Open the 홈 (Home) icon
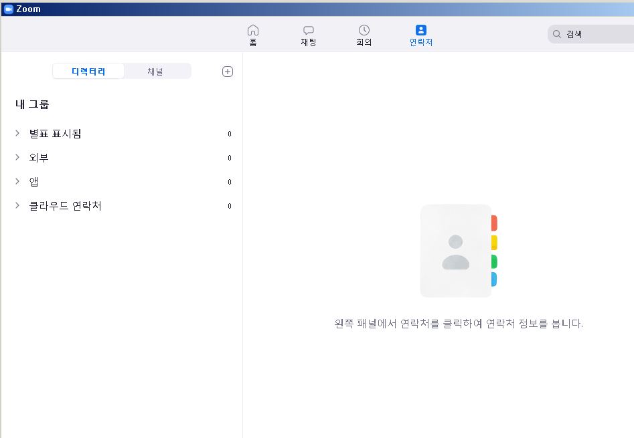Image resolution: width=634 pixels, height=438 pixels. (252, 30)
